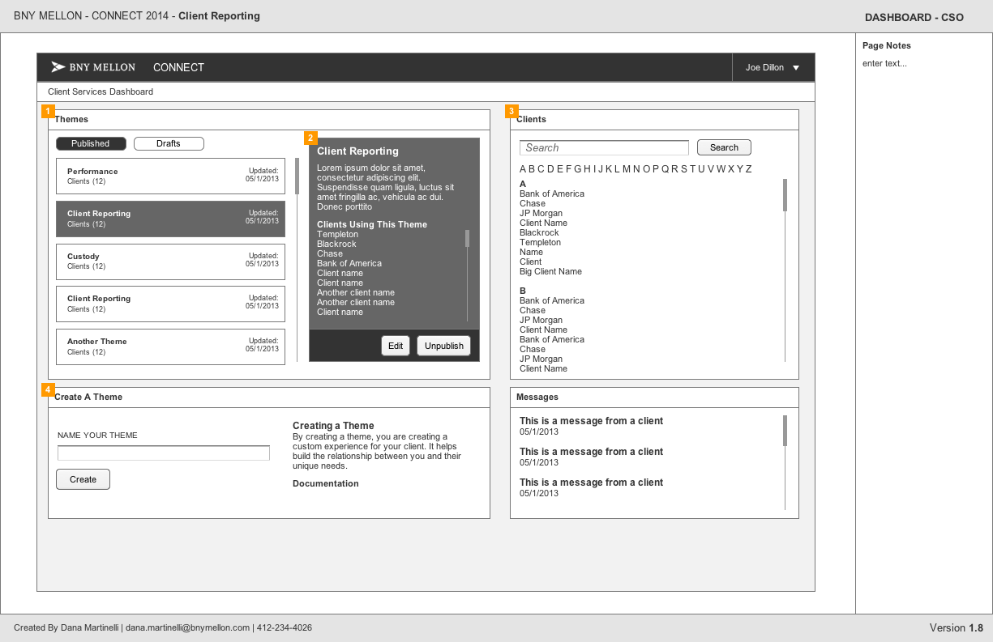Click the Search button in Clients
Image resolution: width=993 pixels, height=642 pixels.
point(724,147)
